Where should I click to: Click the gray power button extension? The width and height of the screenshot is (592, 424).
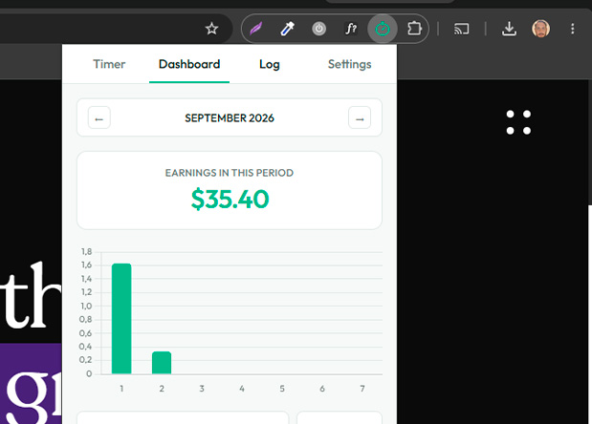(319, 29)
